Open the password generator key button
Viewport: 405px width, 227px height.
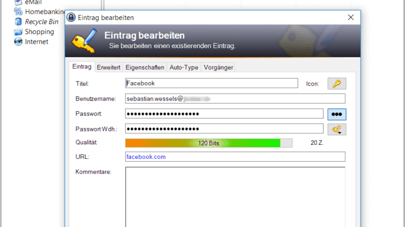[337, 130]
